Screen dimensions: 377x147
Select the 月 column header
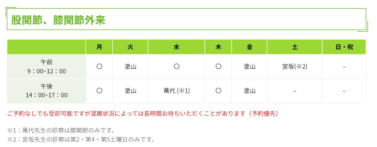(x=99, y=47)
